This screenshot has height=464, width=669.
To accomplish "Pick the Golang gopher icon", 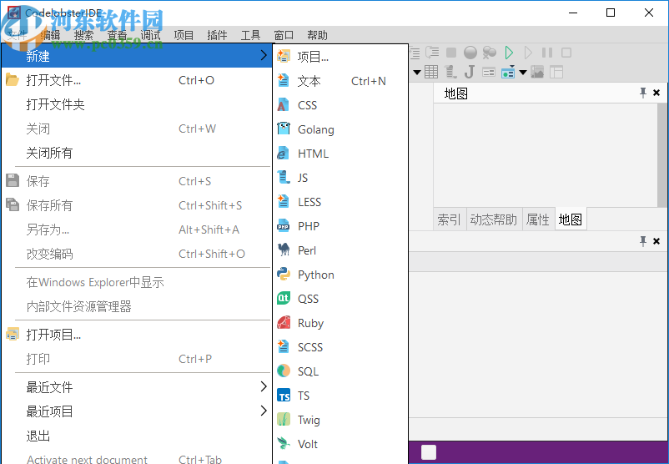I will point(284,129).
